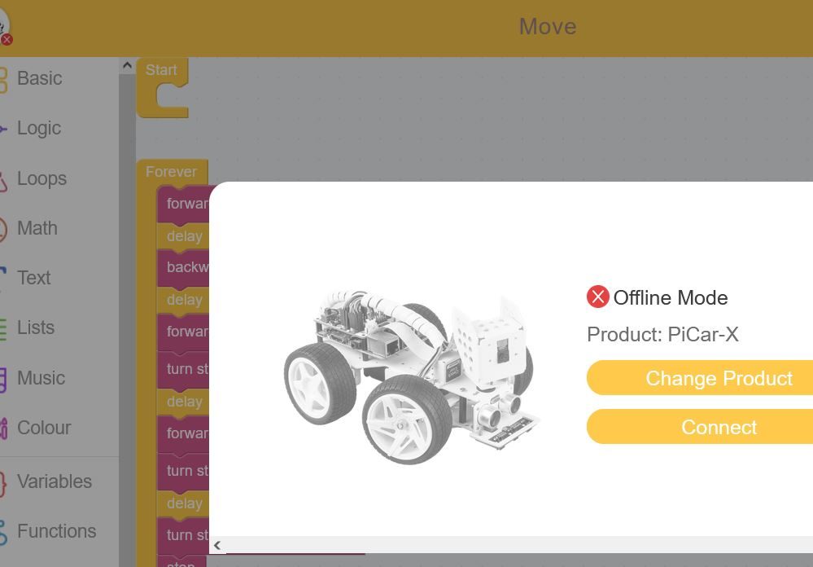Open the Music block category
The width and height of the screenshot is (813, 567).
41,378
